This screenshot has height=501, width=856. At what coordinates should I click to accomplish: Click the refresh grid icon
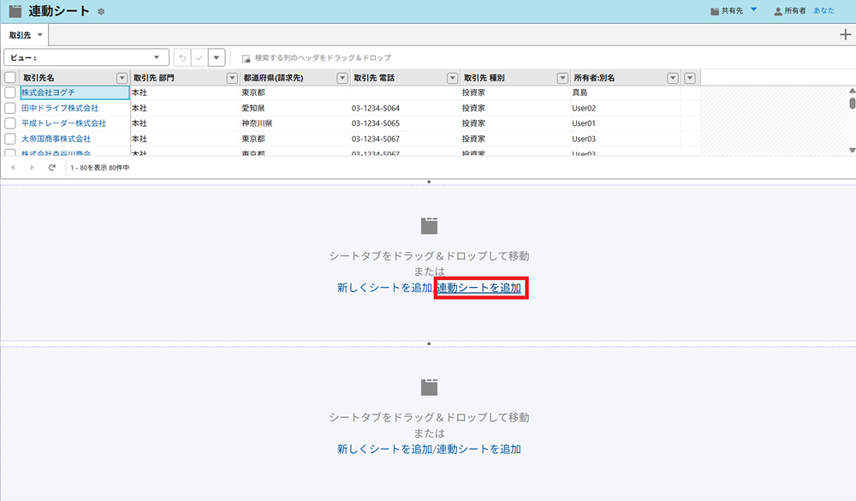click(x=52, y=168)
